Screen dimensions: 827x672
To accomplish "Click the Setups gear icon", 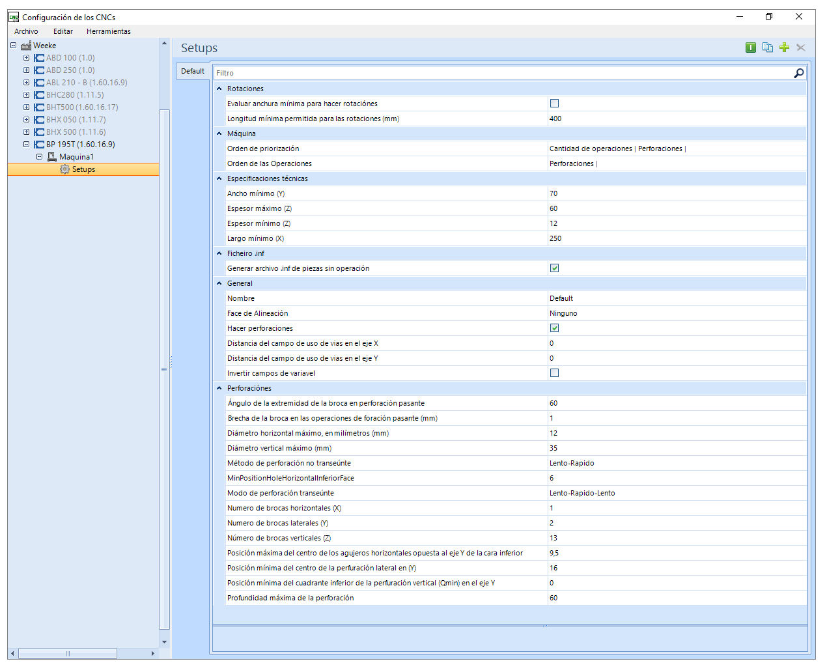I will [x=64, y=169].
